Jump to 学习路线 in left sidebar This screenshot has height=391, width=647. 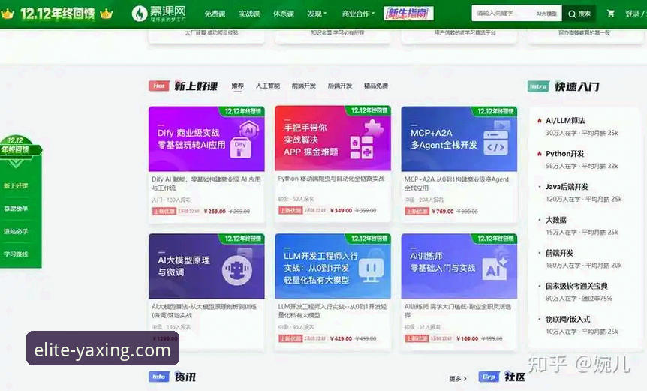[x=16, y=254]
